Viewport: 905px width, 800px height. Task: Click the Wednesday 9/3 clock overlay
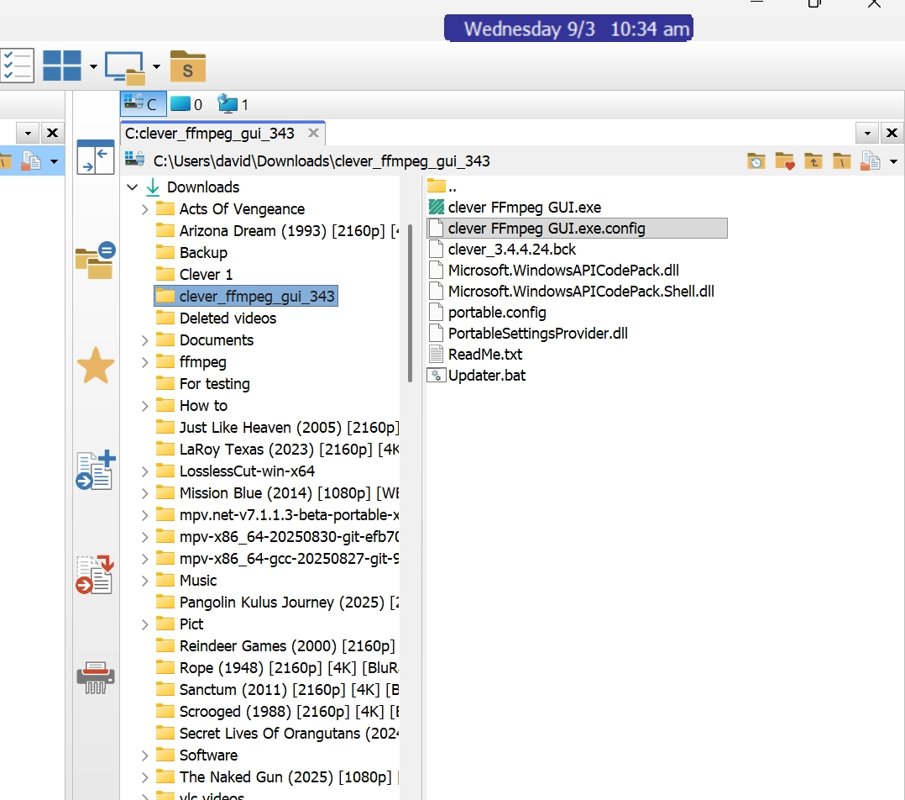(x=568, y=29)
